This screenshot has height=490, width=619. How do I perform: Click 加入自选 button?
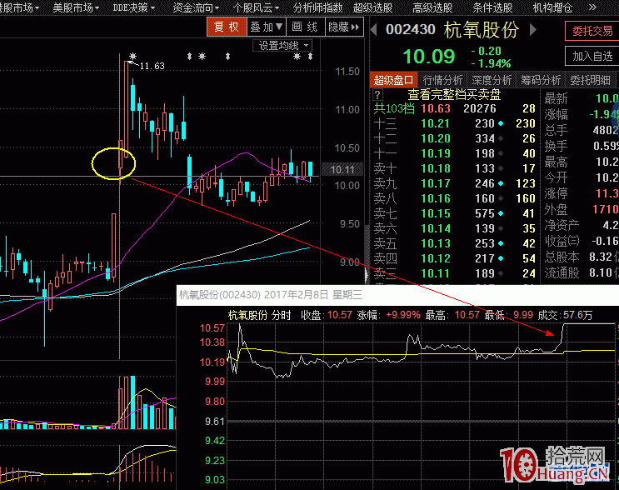[592, 56]
